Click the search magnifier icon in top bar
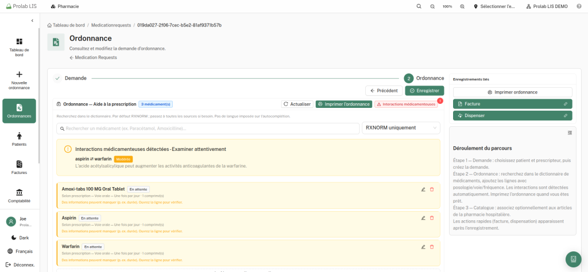Viewport: 588px width, 272px height. coord(419,6)
